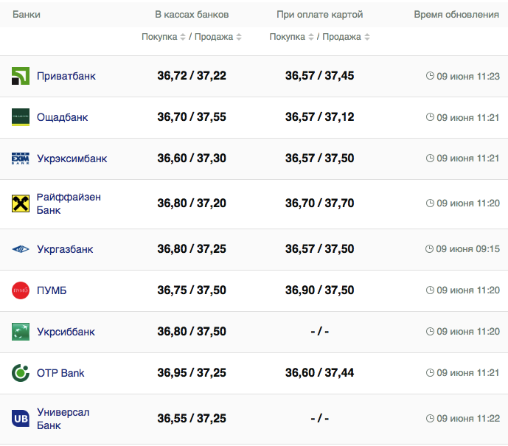Image resolution: width=508 pixels, height=446 pixels.
Task: Click the Privatbank logo icon
Action: point(21,76)
